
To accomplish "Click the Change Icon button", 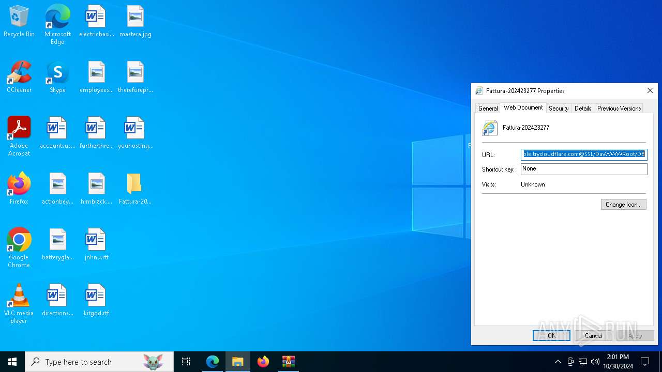I will point(623,205).
